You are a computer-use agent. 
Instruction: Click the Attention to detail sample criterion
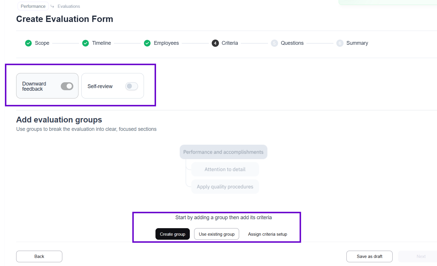tap(225, 169)
